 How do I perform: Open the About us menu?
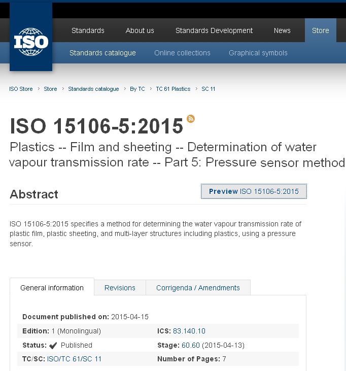(140, 30)
